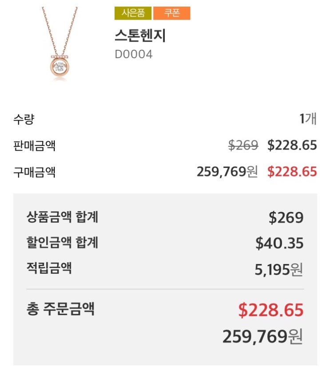This screenshot has height=372, width=330.
Task: Click the 판매금액 sale price label
Action: click(x=34, y=145)
